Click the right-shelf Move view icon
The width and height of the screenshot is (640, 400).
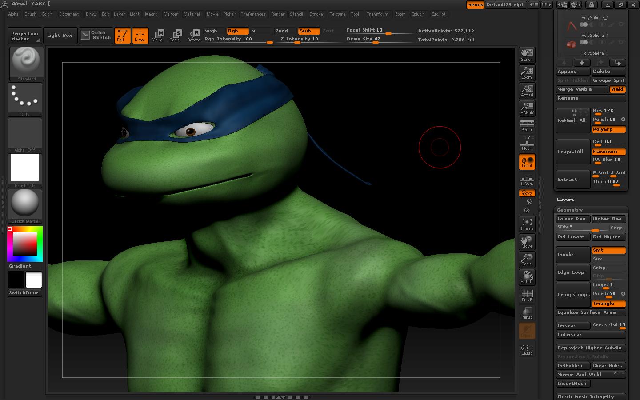pyautogui.click(x=527, y=242)
